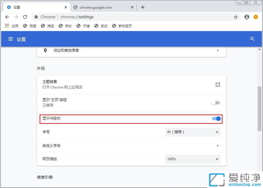The height and width of the screenshot is (188, 263).
Task: Click the search icon in settings header
Action: coord(252,39)
